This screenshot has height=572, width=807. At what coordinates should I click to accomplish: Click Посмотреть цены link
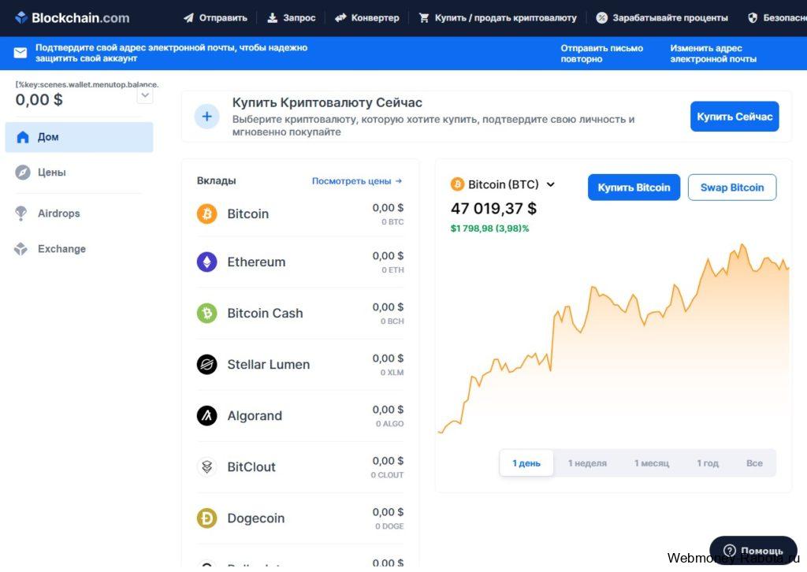pos(357,181)
